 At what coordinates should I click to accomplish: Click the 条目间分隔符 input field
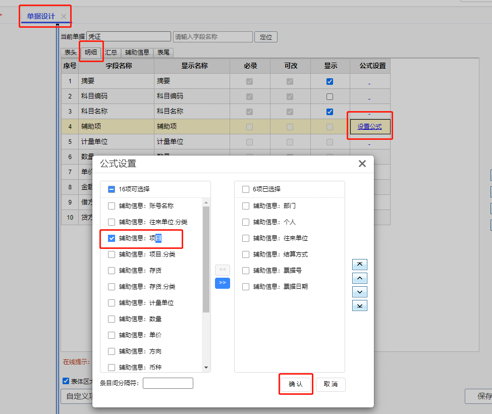pos(168,383)
